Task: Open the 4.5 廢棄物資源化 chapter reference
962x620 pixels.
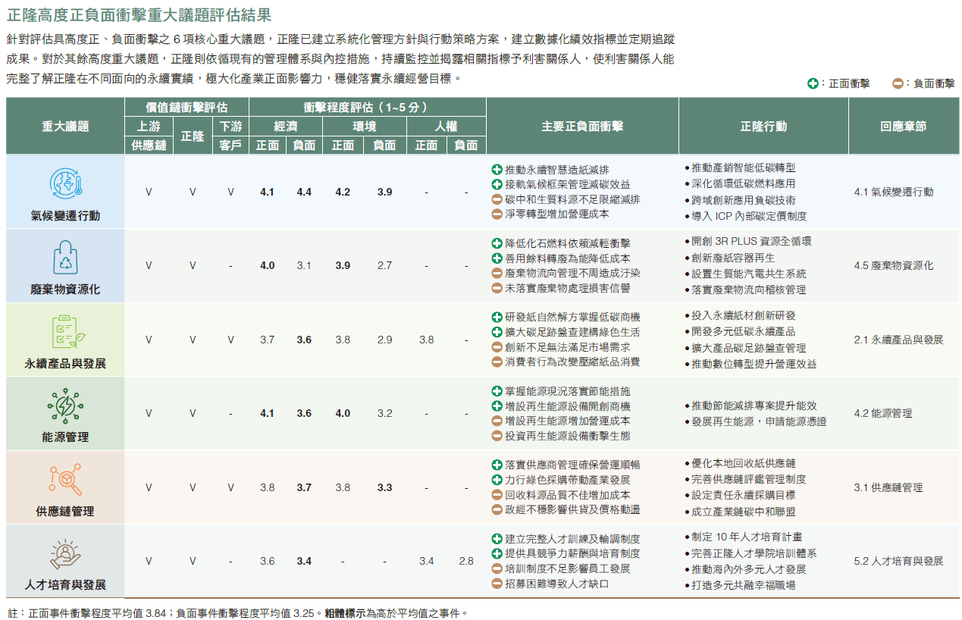Action: click(893, 265)
